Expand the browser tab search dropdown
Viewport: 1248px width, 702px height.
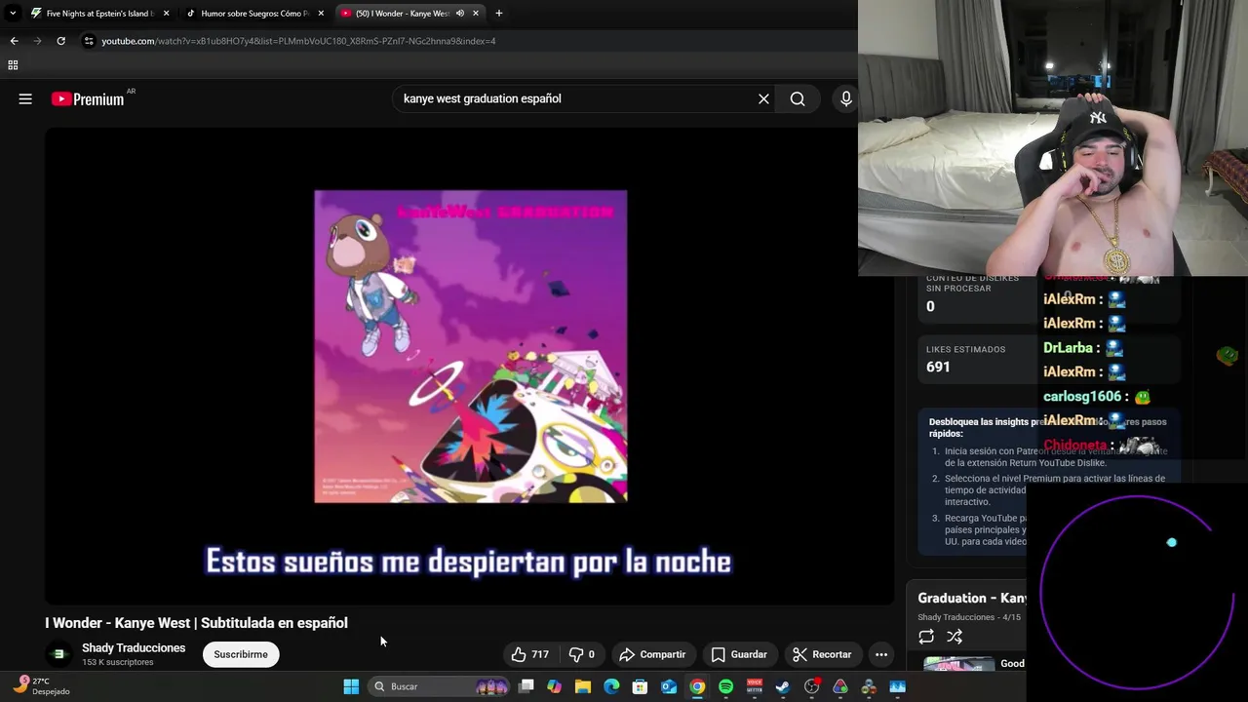pyautogui.click(x=13, y=14)
